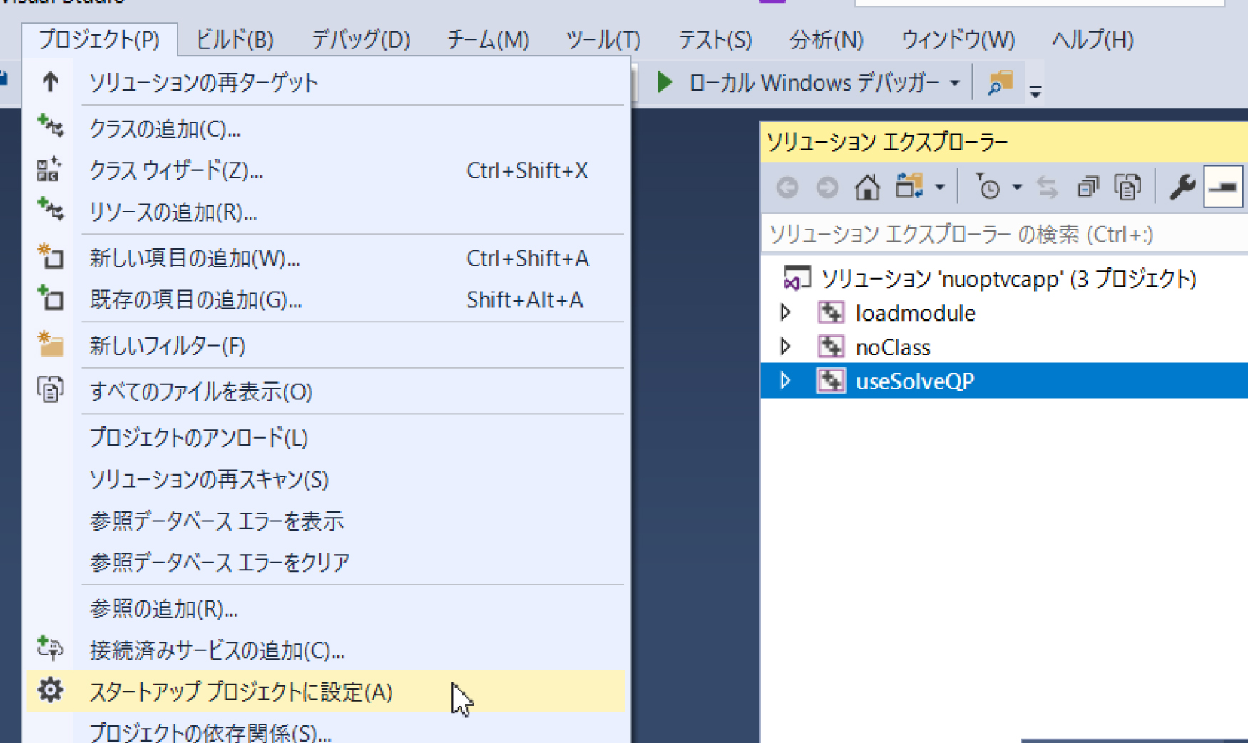Open the デバッグ(D) menu
Image resolution: width=1248 pixels, height=743 pixels.
(x=361, y=39)
